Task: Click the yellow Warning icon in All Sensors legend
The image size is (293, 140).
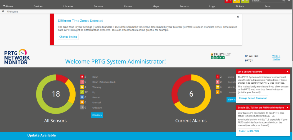Action: click(82, 87)
